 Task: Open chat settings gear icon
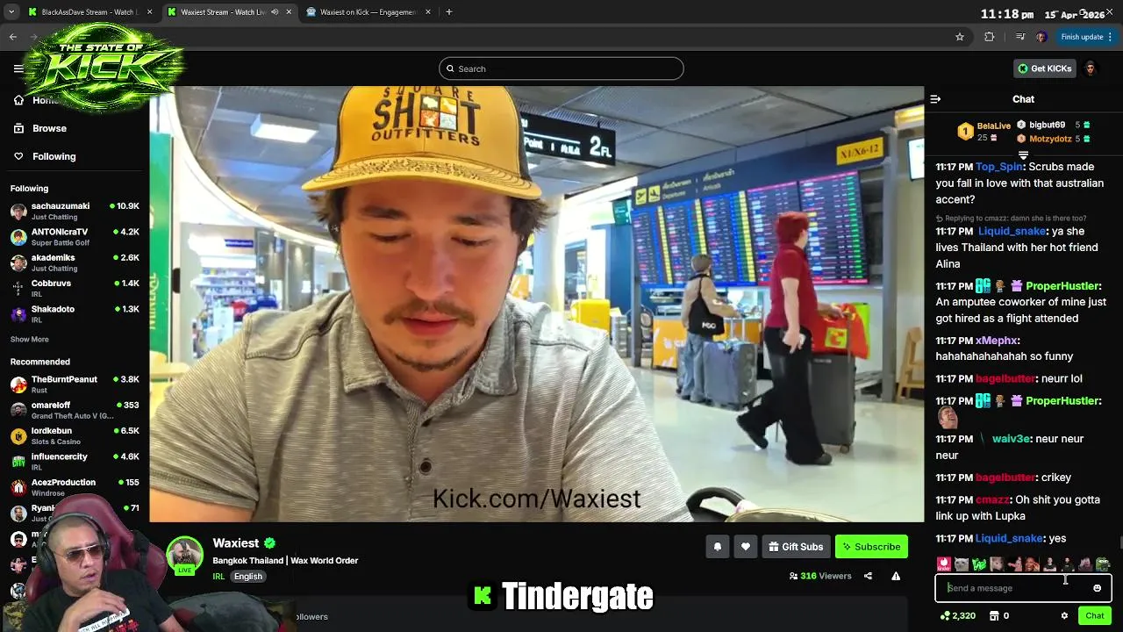click(x=1064, y=616)
